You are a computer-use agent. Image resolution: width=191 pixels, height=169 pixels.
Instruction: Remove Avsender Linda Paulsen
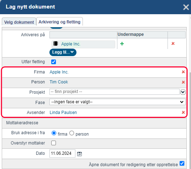point(183,112)
